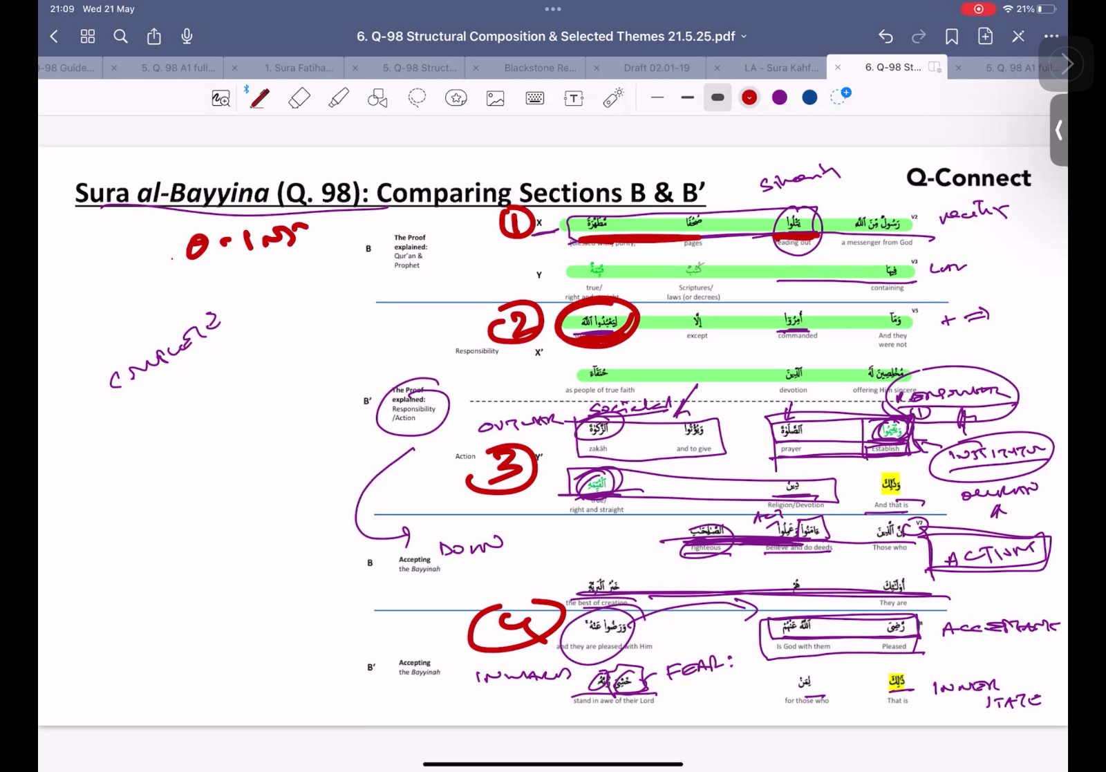Screen dimensions: 1106x772
Task: Pick the red pen color
Action: click(749, 98)
